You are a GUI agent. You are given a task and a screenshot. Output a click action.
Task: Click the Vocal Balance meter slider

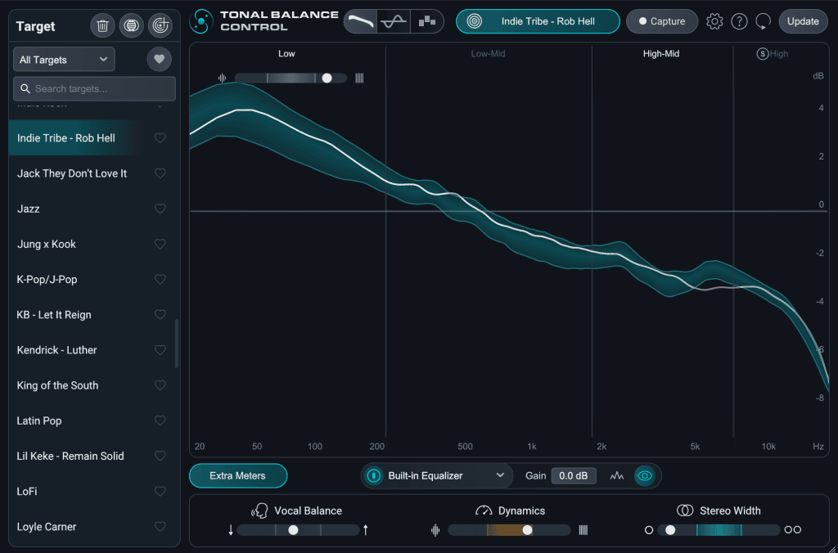(298, 530)
